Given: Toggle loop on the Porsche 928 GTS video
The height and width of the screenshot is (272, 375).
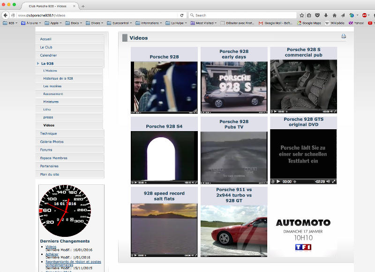Looking at the screenshot, I should 273,182.
